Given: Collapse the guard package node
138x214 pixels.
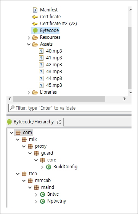Looking at the screenshot, I should [30, 153].
